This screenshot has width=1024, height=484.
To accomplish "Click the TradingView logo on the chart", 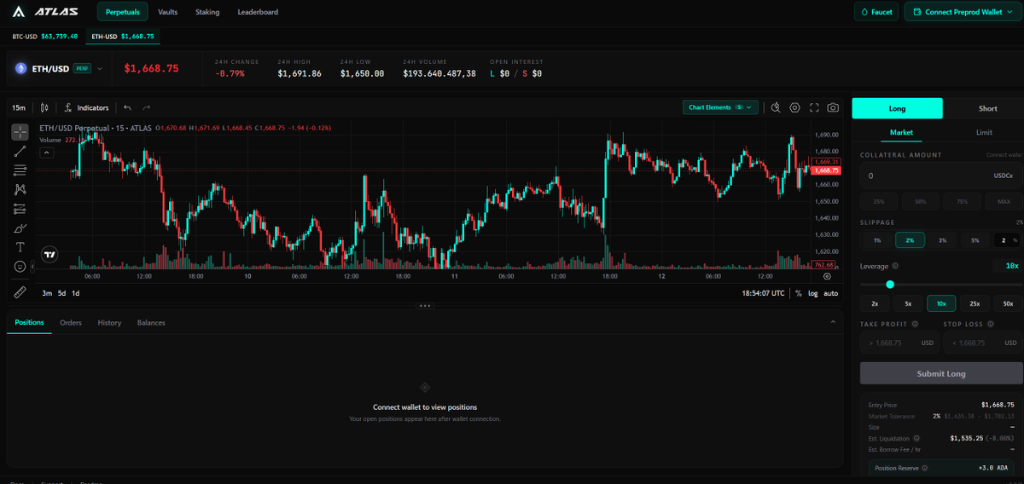I will tap(49, 253).
